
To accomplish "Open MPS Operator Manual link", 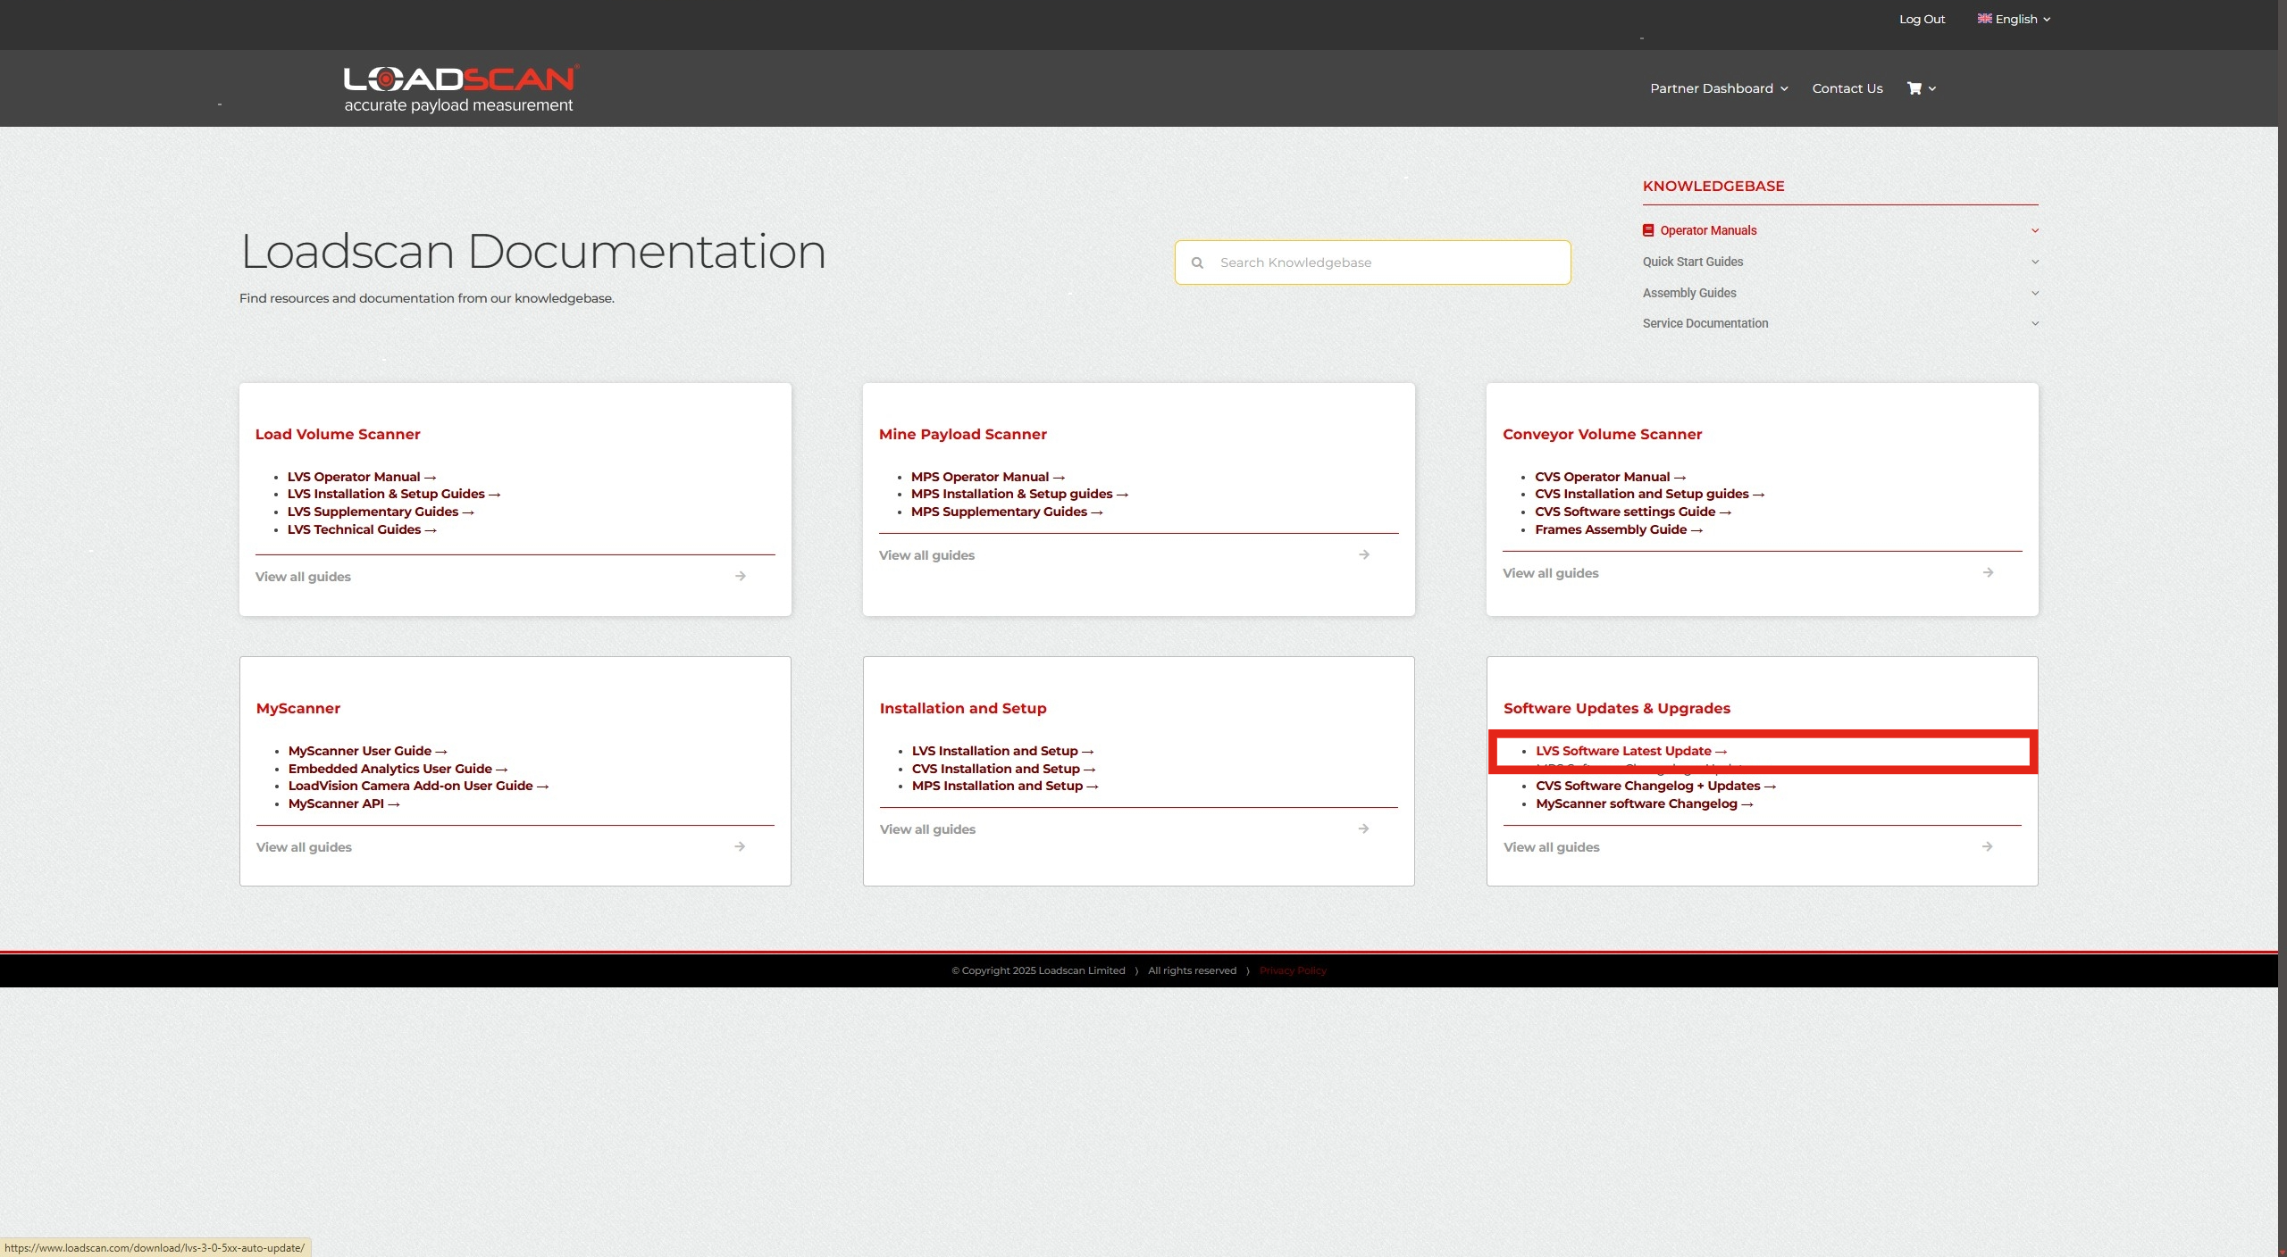I will pos(987,477).
